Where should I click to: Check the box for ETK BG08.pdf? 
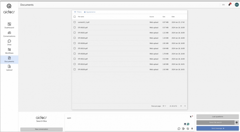point(74,54)
